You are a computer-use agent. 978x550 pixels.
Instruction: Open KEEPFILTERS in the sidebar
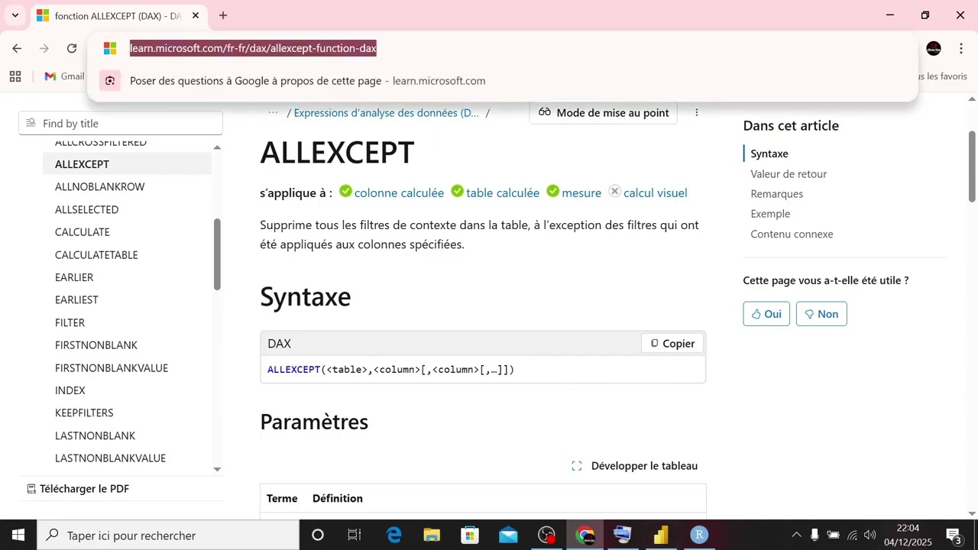coord(84,412)
